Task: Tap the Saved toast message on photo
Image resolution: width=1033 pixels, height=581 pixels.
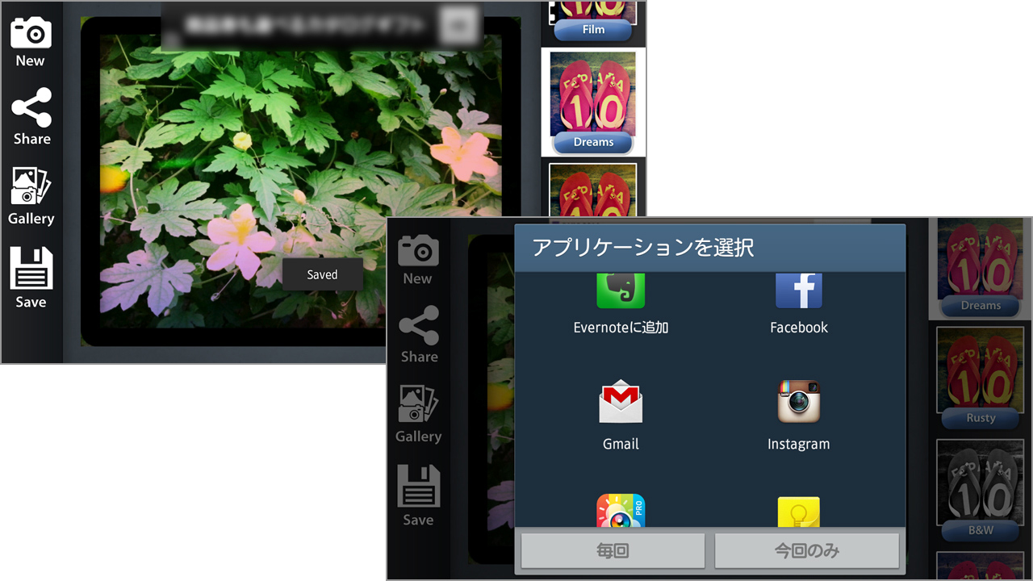Action: 322,274
